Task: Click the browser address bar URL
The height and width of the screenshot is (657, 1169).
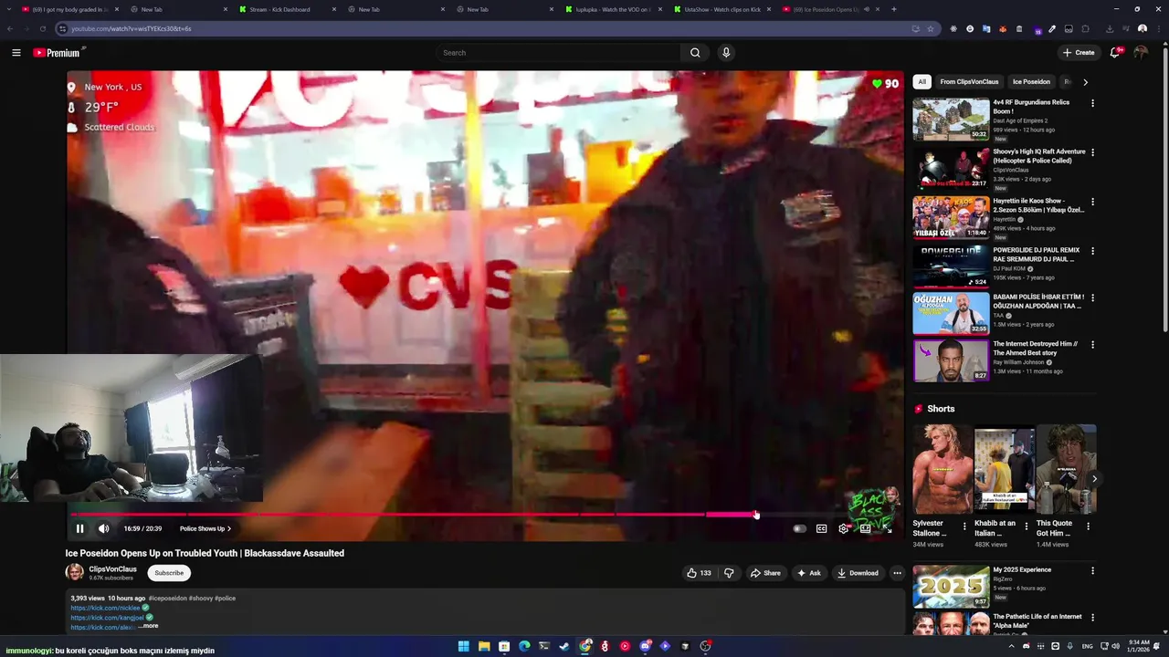Action: [x=131, y=28]
